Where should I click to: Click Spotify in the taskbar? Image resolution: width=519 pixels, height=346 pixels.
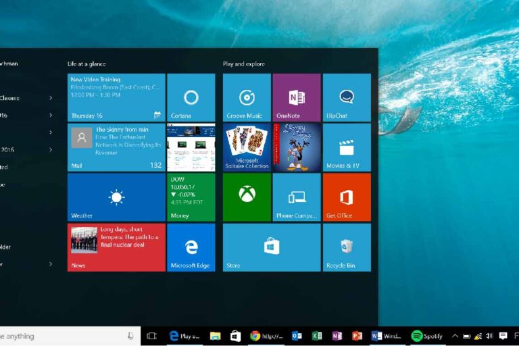coord(427,336)
